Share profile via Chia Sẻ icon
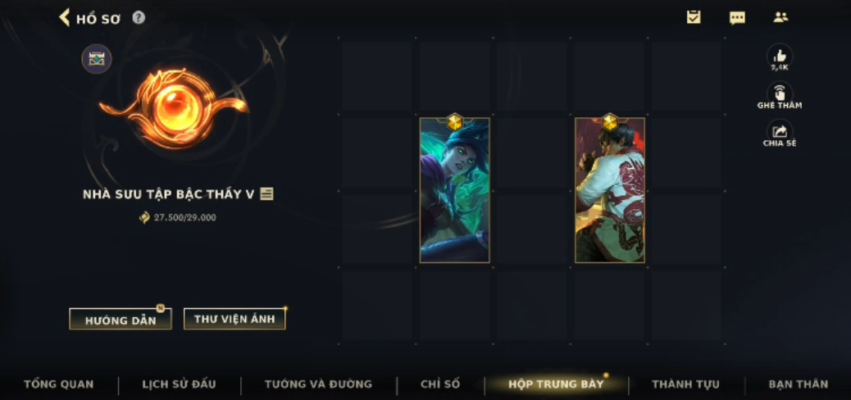The width and height of the screenshot is (851, 400). tap(780, 131)
